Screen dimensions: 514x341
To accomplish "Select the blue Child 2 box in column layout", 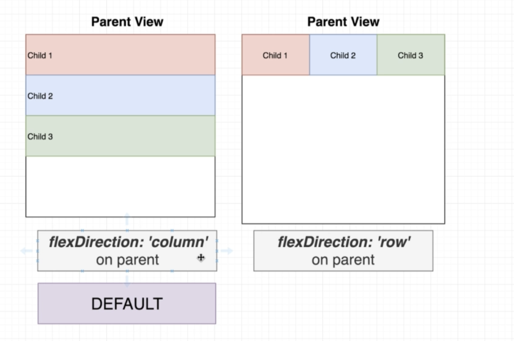I will 120,96.
